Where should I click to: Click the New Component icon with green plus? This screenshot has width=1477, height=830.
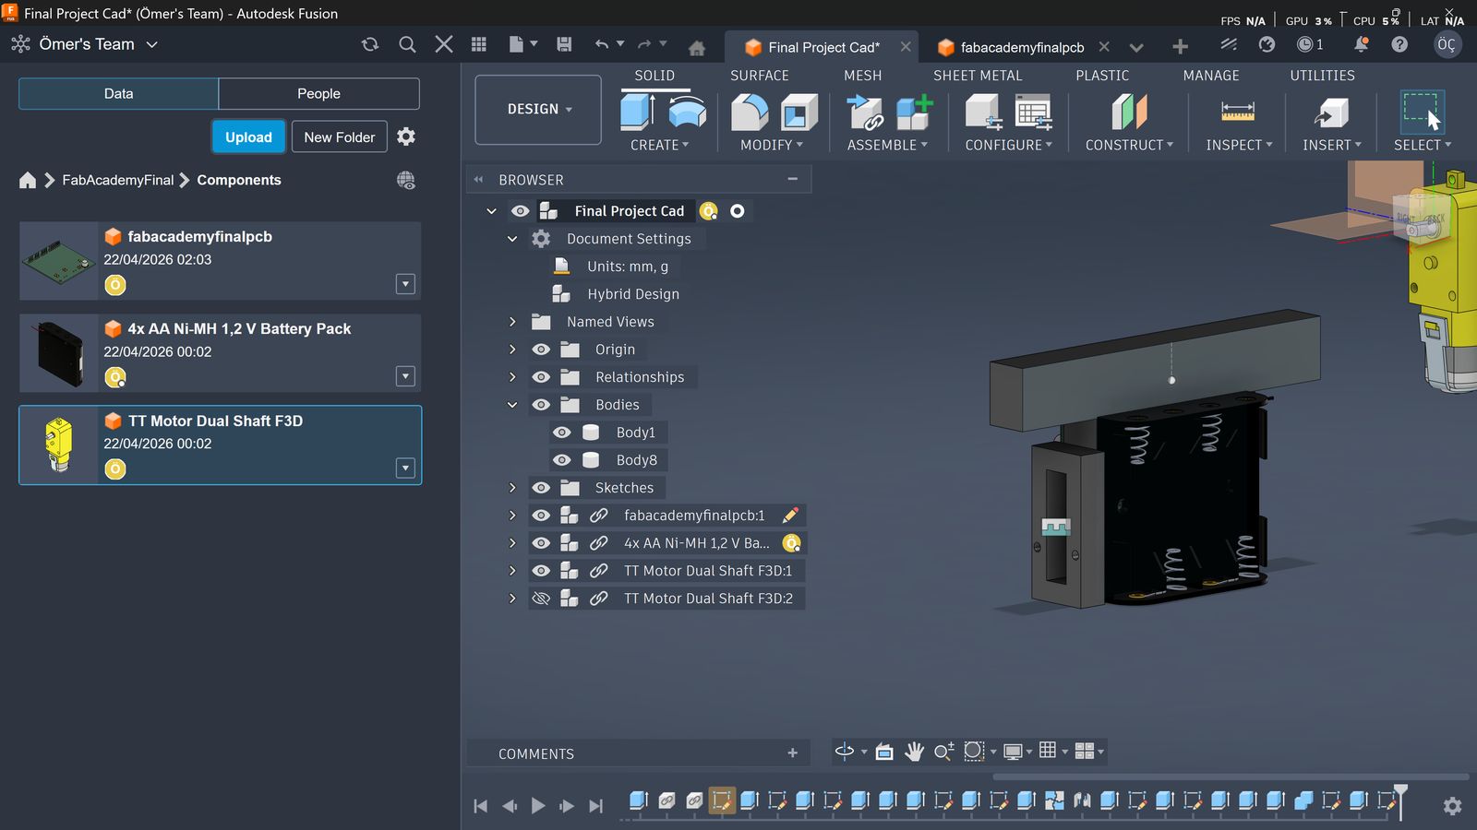914,113
